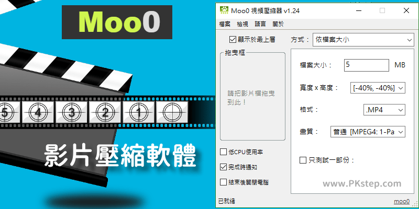Minimize the Moo0 video compressor window
The height and width of the screenshot is (209, 419).
click(359, 10)
